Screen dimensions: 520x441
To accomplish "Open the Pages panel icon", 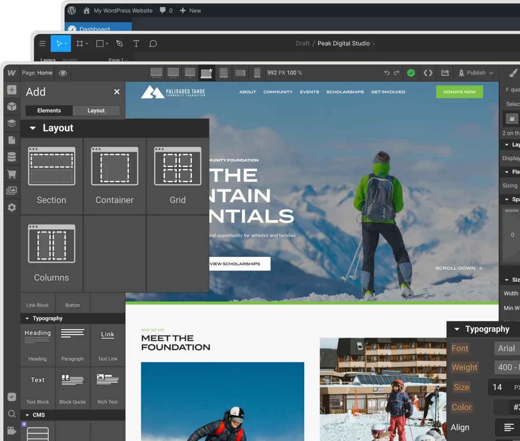I will (12, 140).
